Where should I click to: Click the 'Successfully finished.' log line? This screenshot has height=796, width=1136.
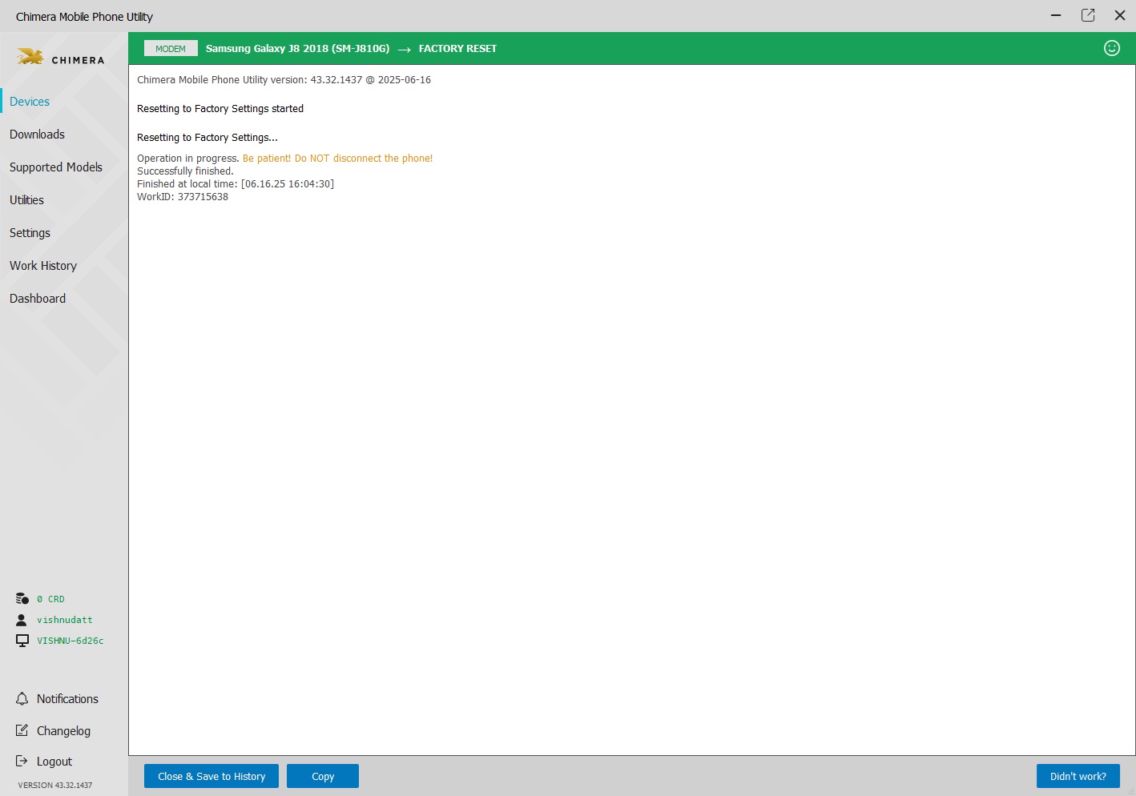(185, 171)
